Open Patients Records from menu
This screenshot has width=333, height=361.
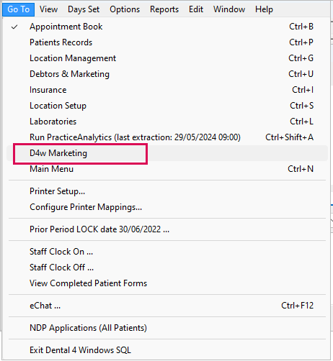[167, 42]
